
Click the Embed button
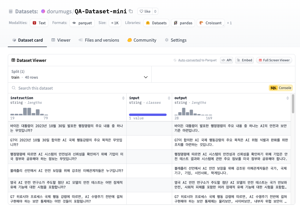(244, 60)
